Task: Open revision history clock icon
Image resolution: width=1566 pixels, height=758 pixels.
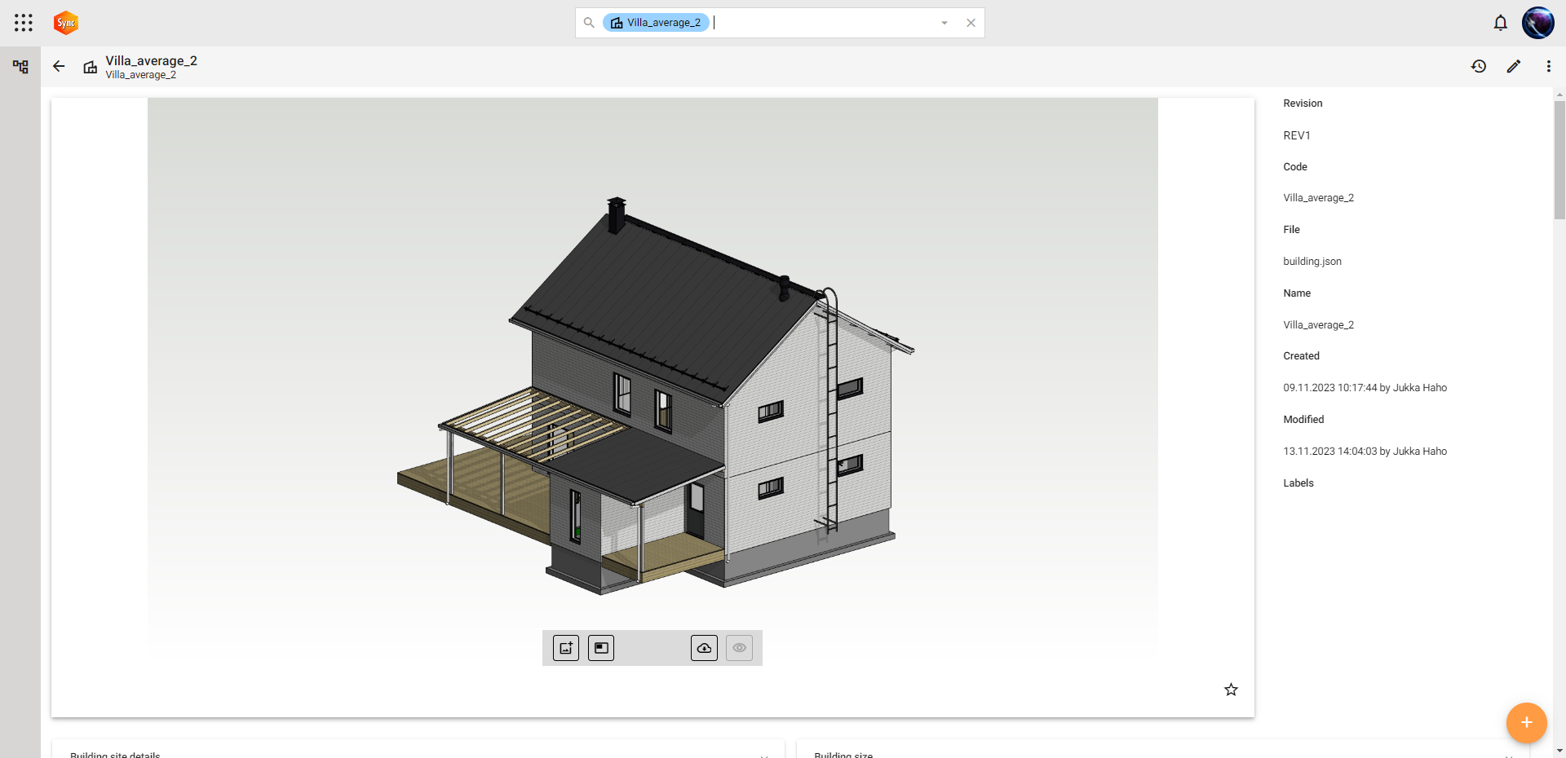Action: click(1479, 67)
